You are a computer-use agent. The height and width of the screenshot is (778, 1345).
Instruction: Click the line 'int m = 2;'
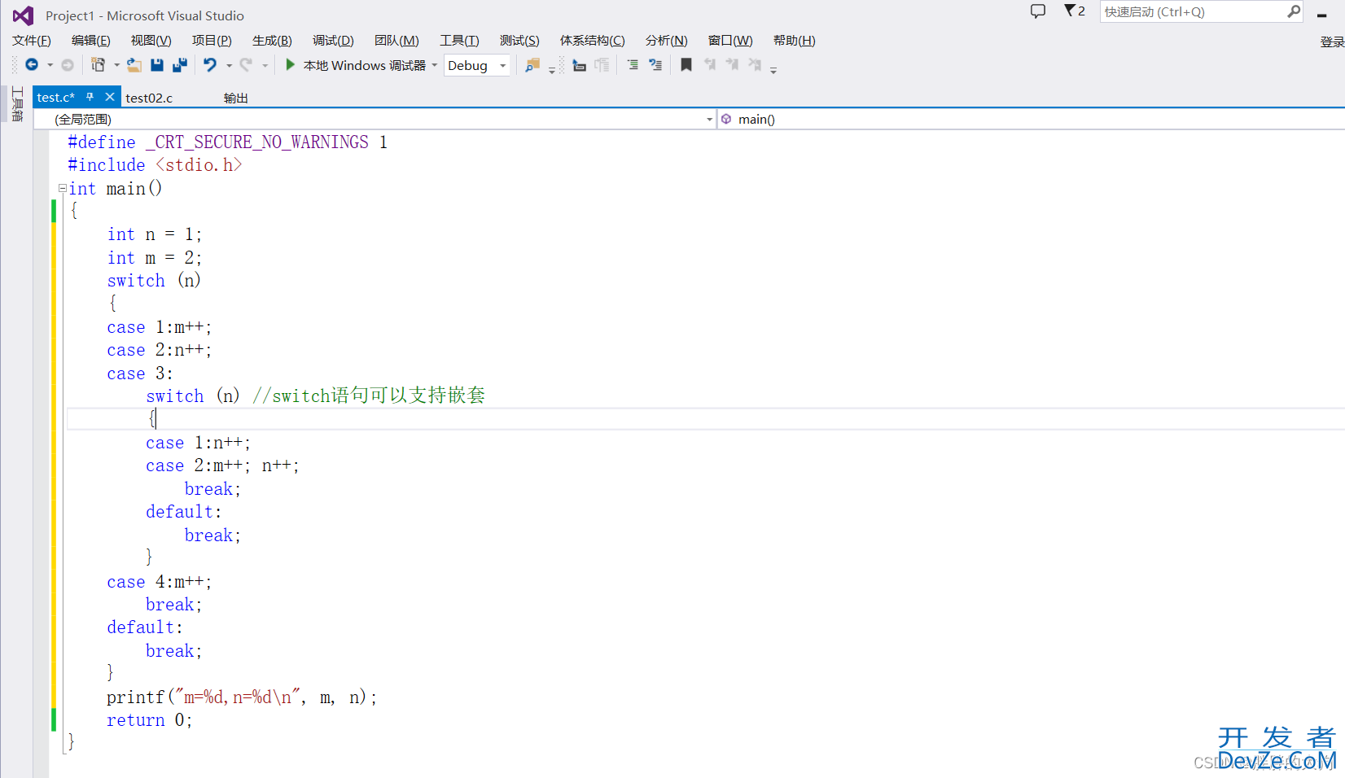(155, 258)
